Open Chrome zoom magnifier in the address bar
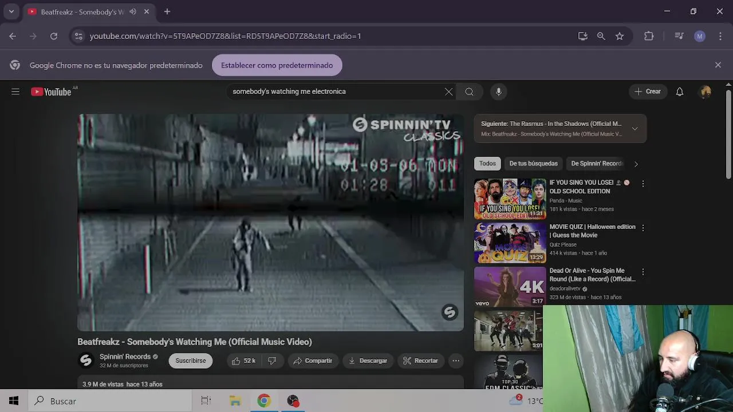733x412 pixels. (601, 36)
